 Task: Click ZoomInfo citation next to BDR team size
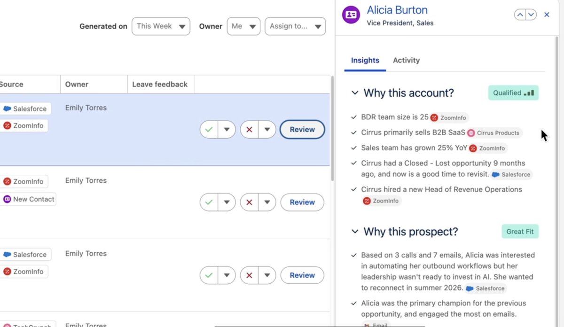coord(449,118)
